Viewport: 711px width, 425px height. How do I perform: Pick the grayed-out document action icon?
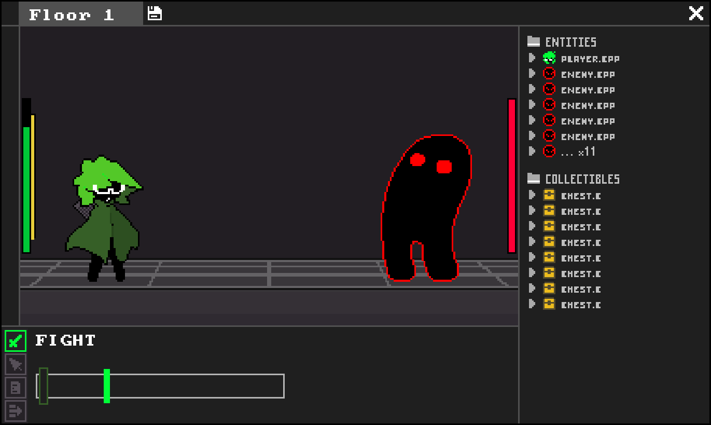point(16,388)
